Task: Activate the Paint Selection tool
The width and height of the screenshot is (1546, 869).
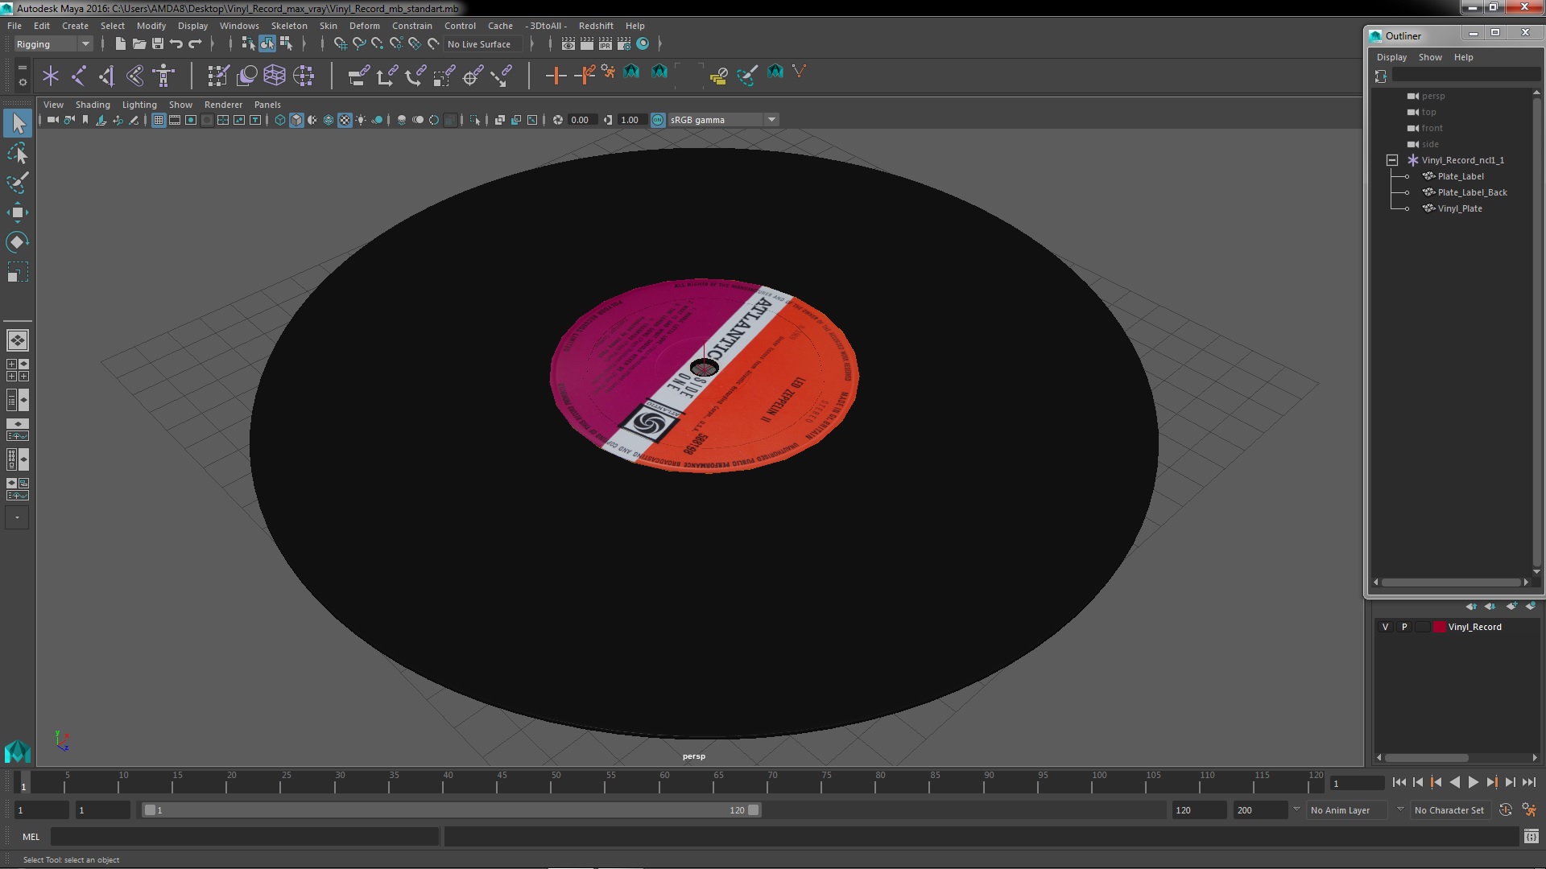Action: pyautogui.click(x=18, y=183)
